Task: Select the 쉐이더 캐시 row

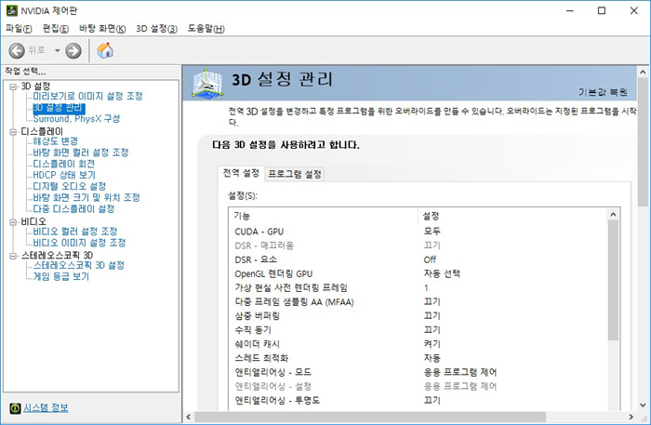Action: click(418, 344)
